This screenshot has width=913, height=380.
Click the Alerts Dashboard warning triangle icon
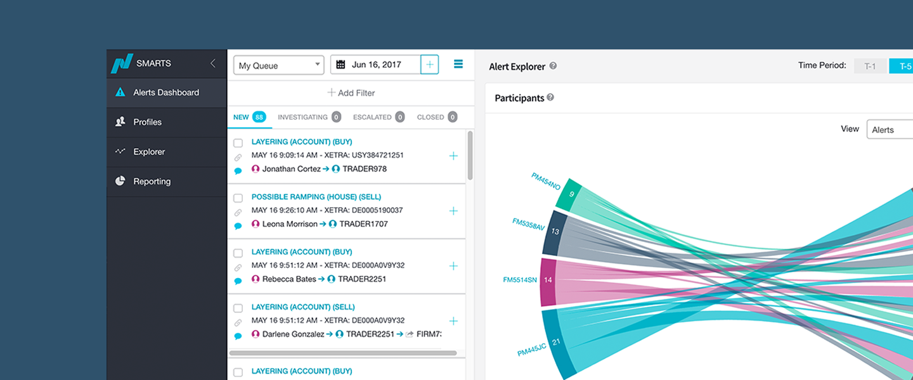click(x=120, y=92)
